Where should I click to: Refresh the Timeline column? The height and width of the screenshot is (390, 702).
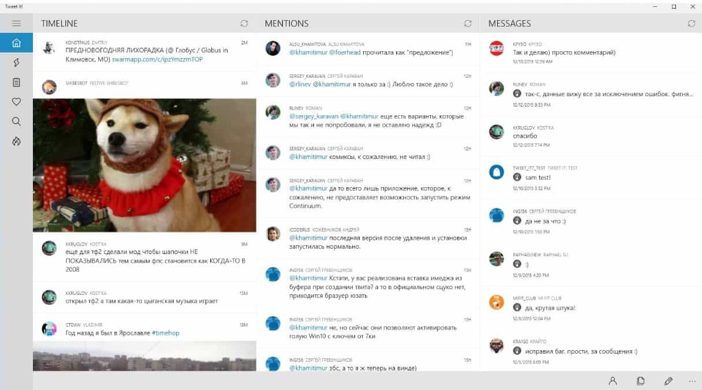point(244,24)
